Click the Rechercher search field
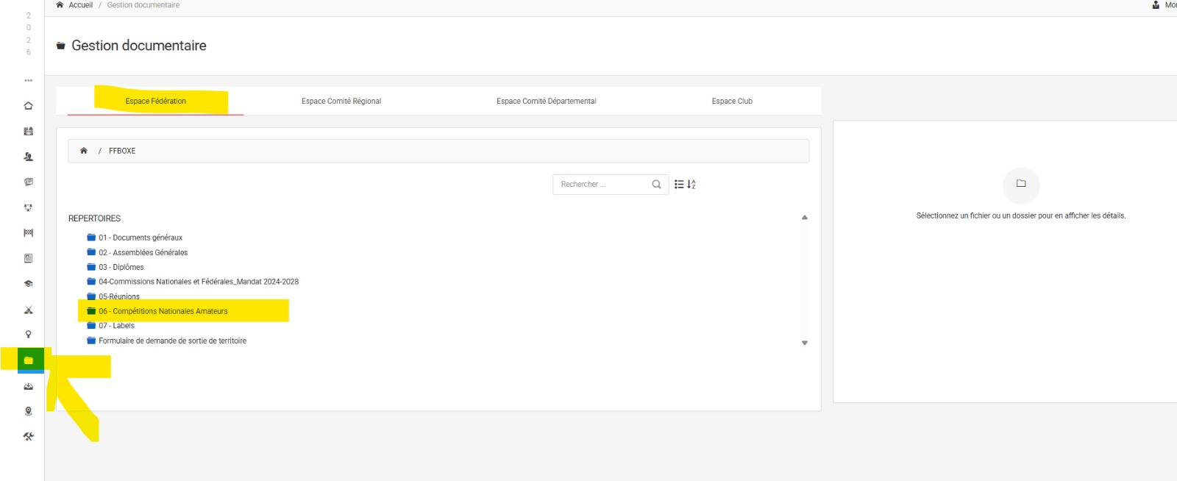This screenshot has height=481, width=1177. coord(600,185)
